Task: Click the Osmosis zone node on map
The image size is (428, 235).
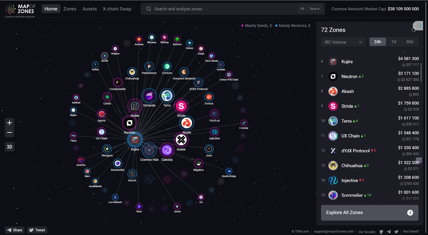Action: click(x=149, y=96)
